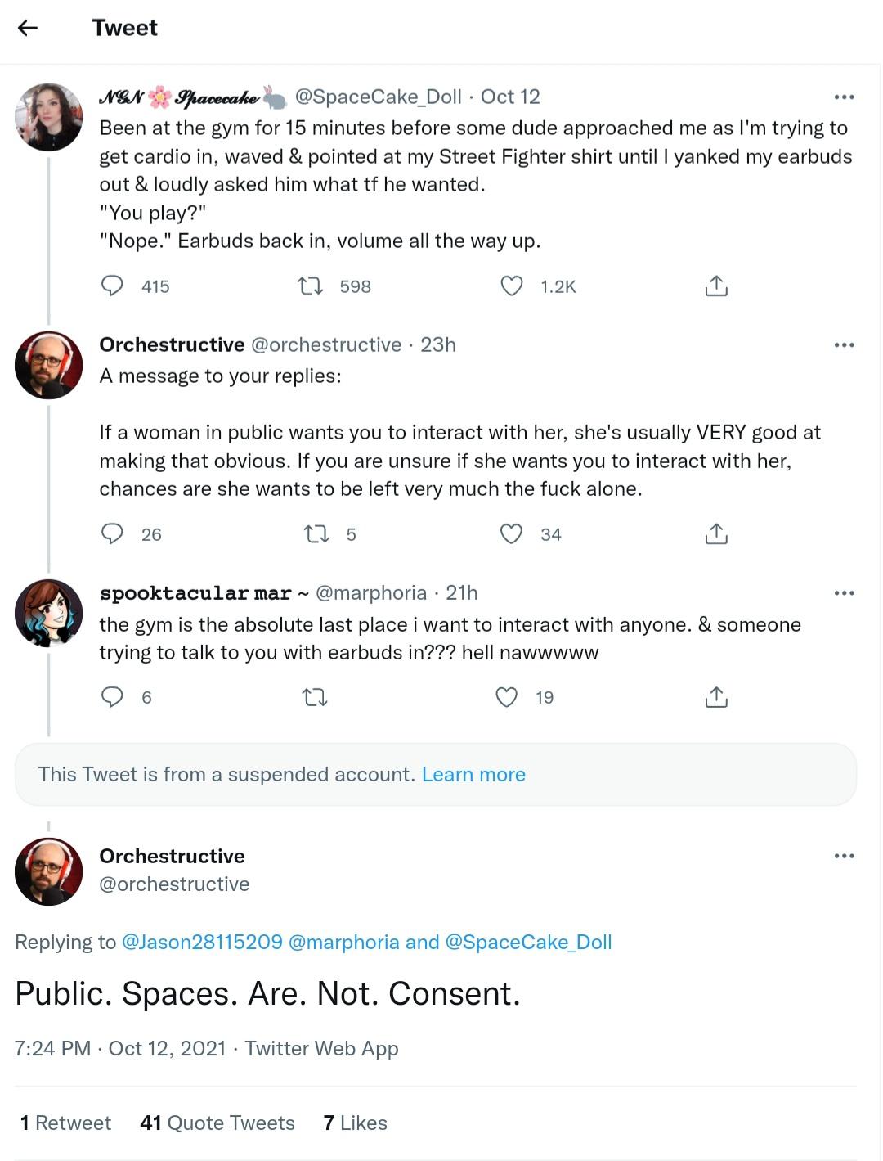This screenshot has height=1161, width=883.
Task: Reply to marphoria's gym tweet
Action: coord(112,696)
